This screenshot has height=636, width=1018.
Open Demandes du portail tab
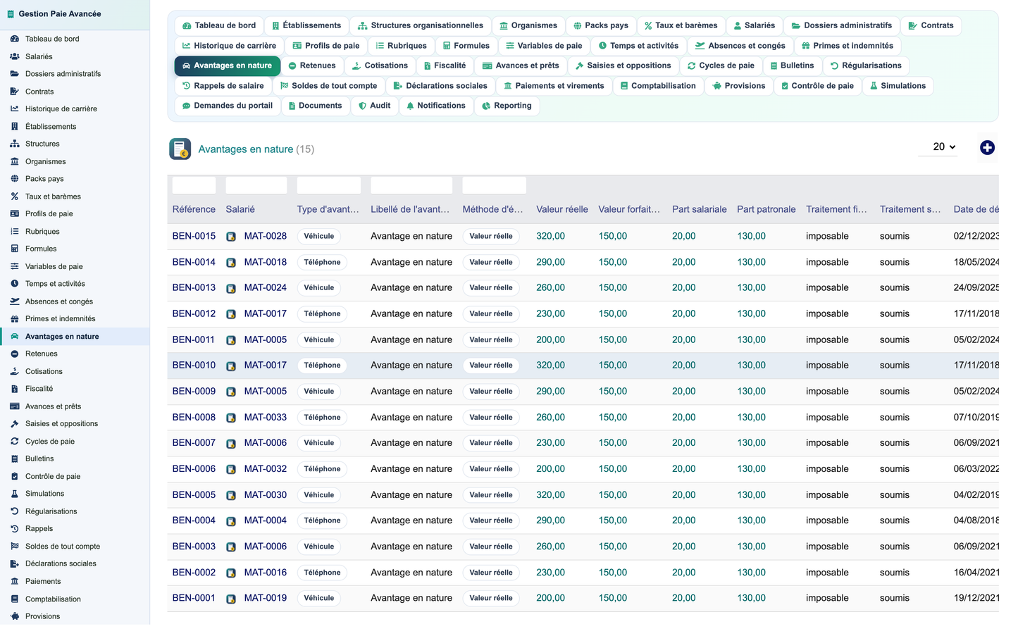click(228, 106)
